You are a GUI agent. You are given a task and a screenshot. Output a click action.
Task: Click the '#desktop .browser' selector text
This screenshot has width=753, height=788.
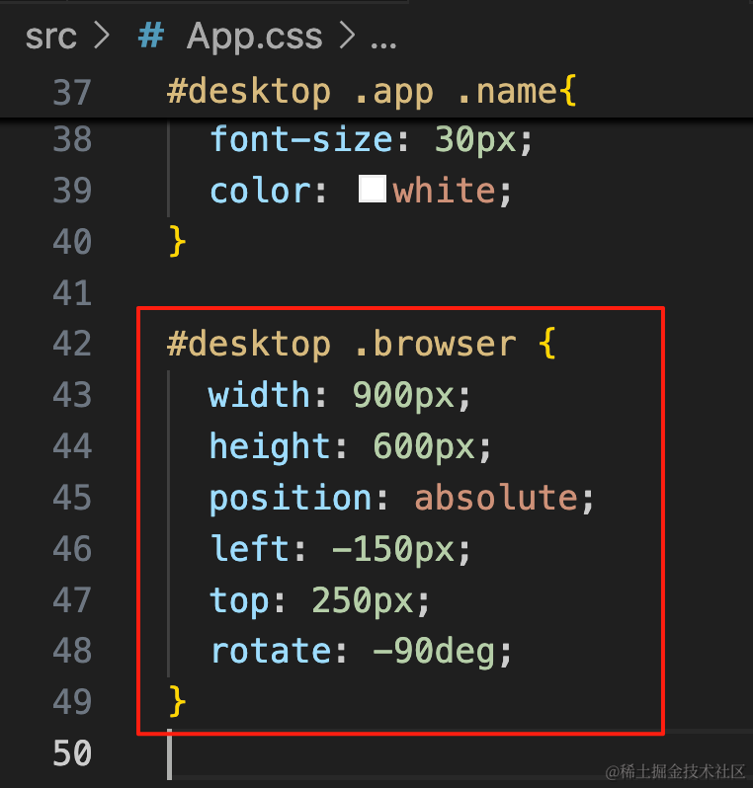tap(342, 345)
